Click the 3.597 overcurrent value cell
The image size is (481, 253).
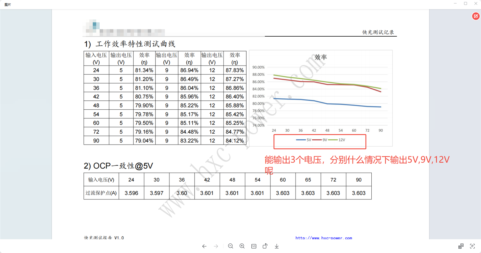pyautogui.click(x=157, y=193)
